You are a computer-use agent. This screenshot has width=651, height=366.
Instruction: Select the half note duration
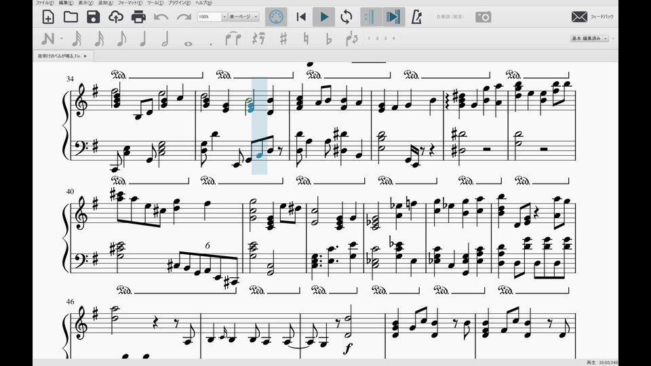165,39
